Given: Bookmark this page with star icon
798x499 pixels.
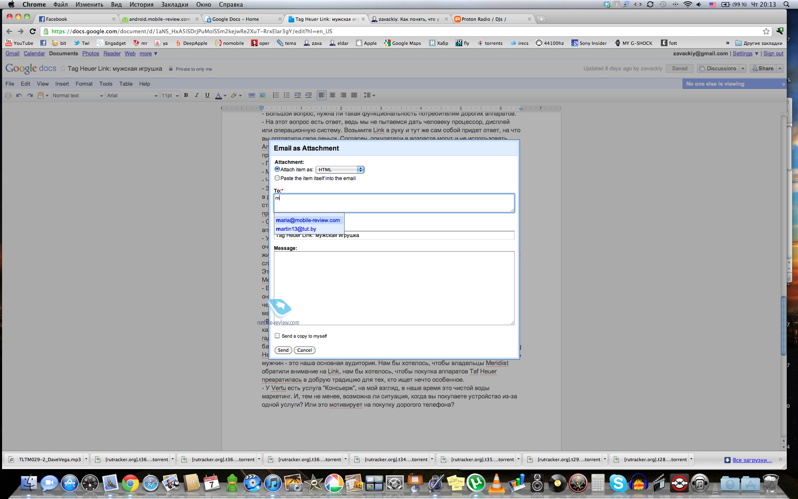Looking at the screenshot, I should click(x=766, y=31).
